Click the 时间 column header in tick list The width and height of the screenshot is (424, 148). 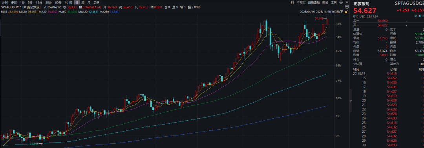[x=356, y=69]
